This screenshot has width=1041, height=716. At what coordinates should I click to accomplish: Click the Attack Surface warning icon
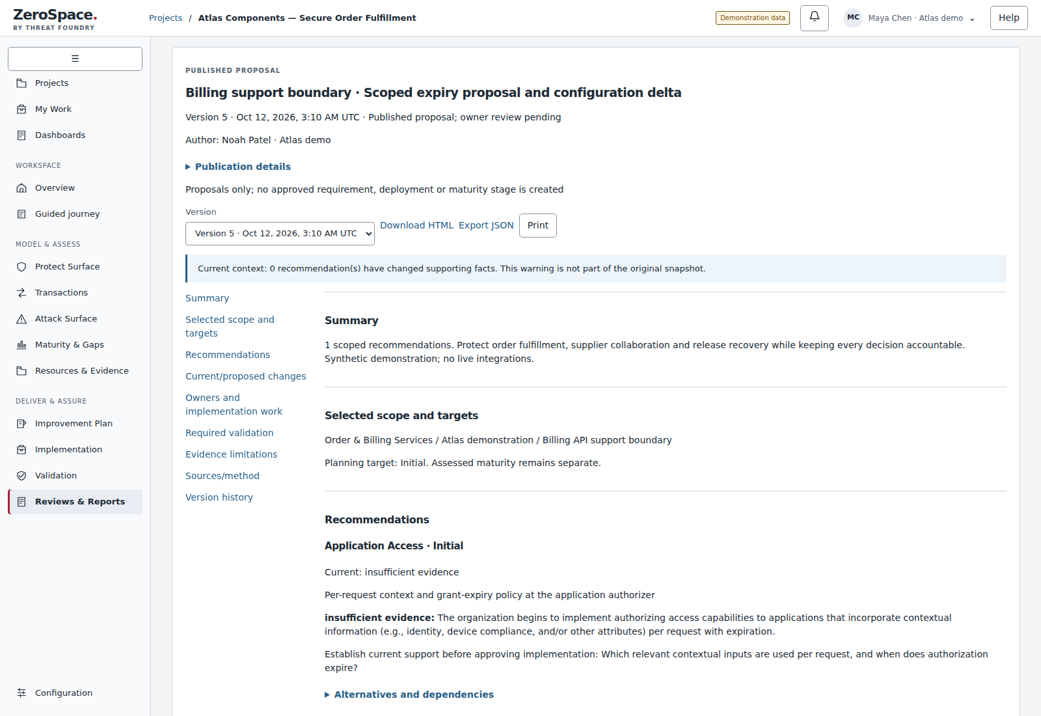click(x=21, y=319)
